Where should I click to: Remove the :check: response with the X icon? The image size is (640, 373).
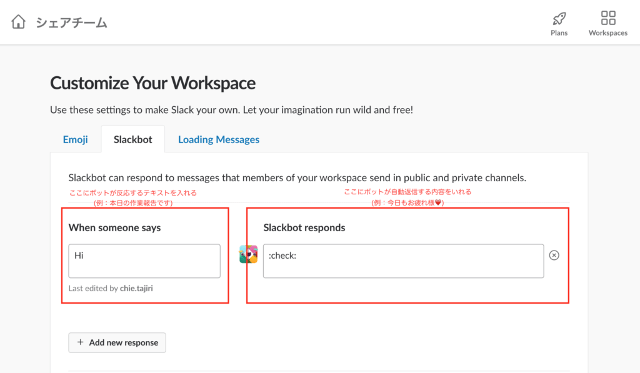[554, 255]
